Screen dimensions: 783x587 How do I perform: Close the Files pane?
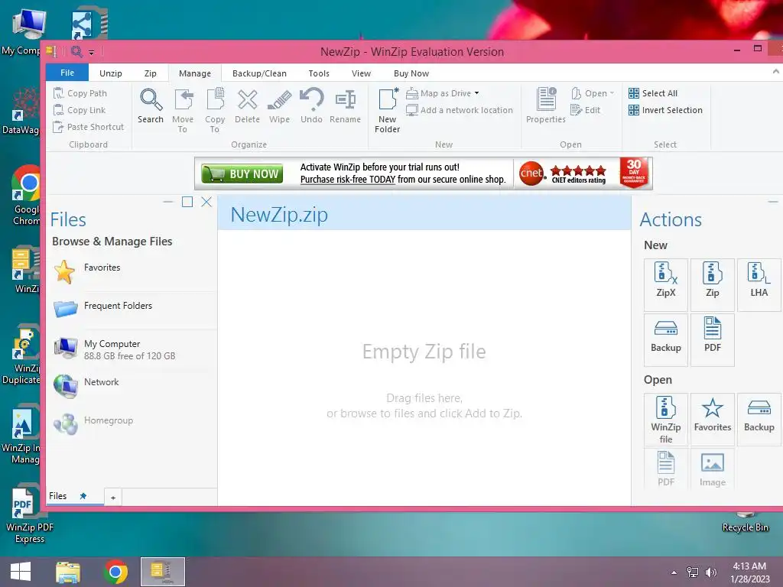click(206, 202)
